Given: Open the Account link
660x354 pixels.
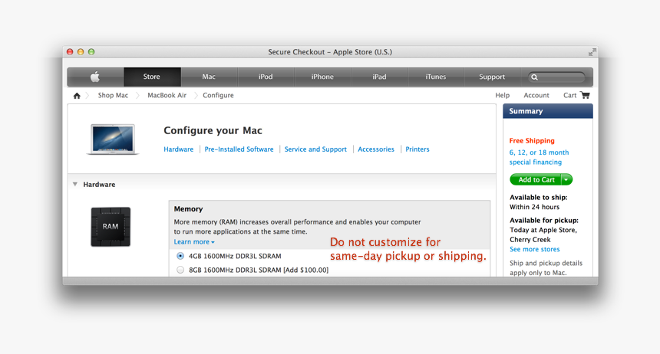Looking at the screenshot, I should tap(536, 95).
